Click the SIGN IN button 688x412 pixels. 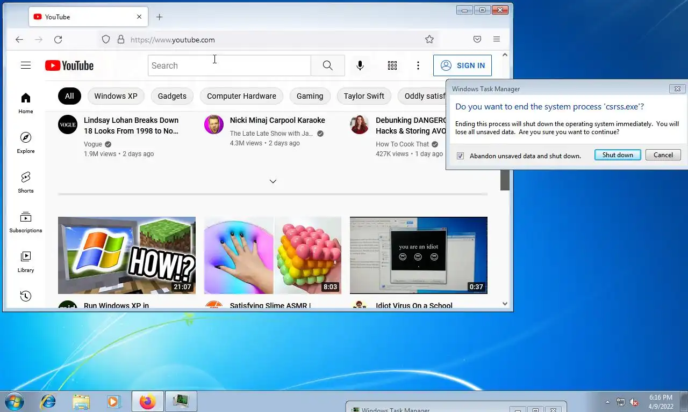[x=462, y=65]
